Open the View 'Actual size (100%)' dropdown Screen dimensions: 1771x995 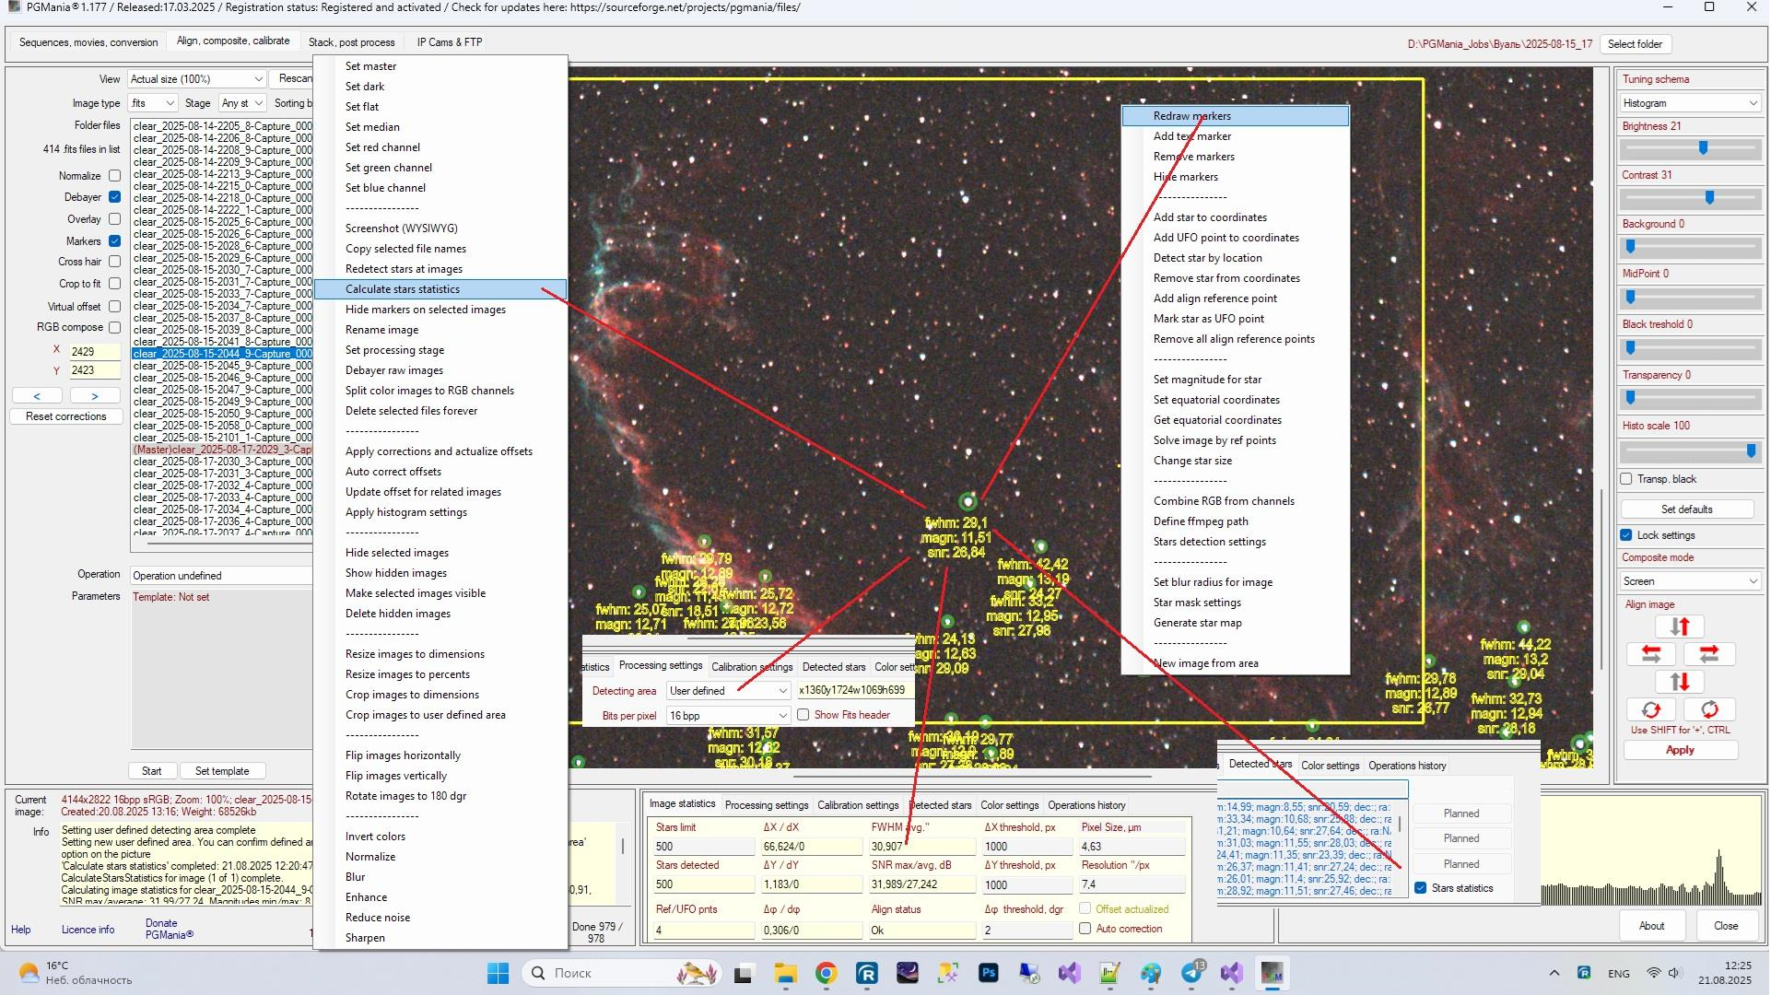pos(196,79)
